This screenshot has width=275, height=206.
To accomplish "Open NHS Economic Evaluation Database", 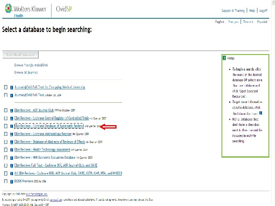I will click(45, 158).
